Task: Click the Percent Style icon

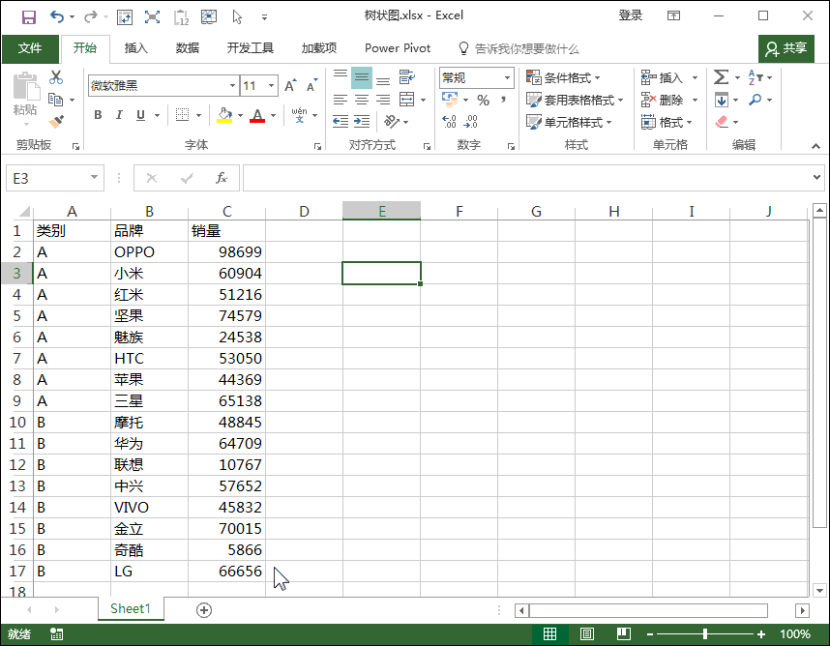Action: [483, 100]
